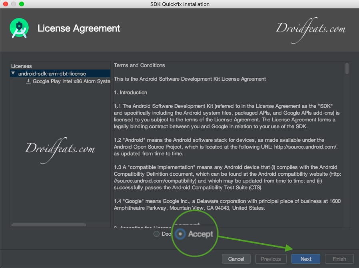Collapse the android-sdk-arm-dbt-license tree
This screenshot has height=268, width=359.
(x=13, y=73)
